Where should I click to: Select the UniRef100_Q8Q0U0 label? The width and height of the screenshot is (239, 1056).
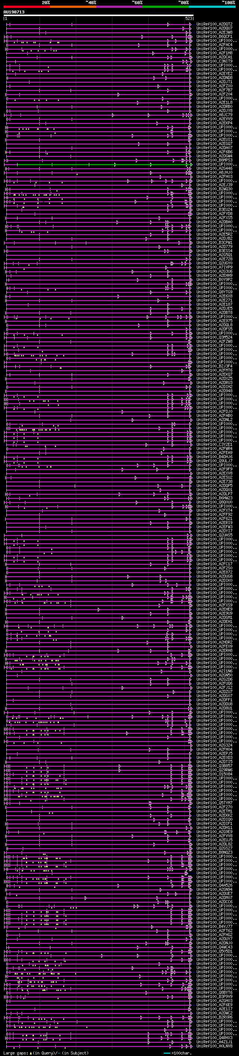pos(214,502)
